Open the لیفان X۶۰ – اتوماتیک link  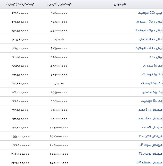149,48
